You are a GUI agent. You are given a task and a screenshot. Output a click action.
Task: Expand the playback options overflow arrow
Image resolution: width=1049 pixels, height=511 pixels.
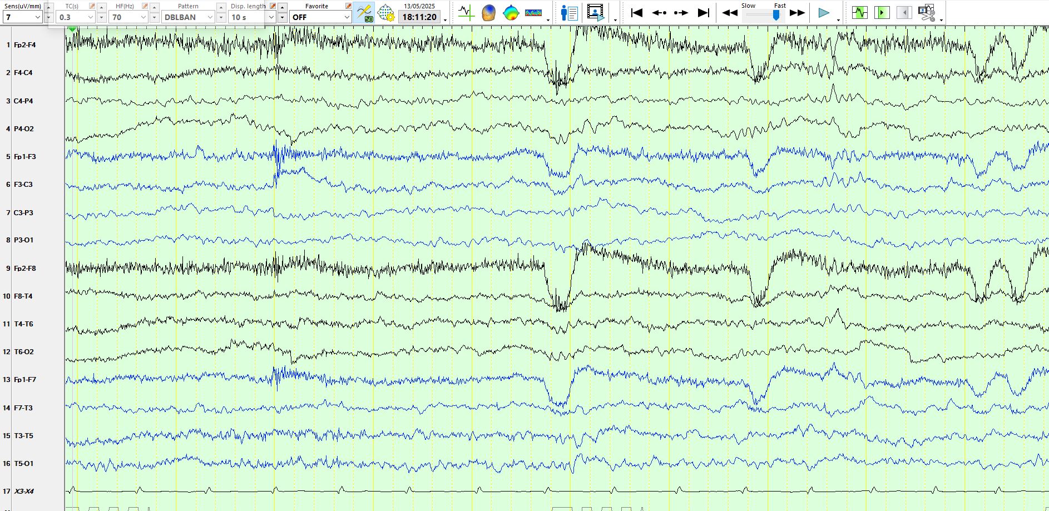pyautogui.click(x=838, y=20)
